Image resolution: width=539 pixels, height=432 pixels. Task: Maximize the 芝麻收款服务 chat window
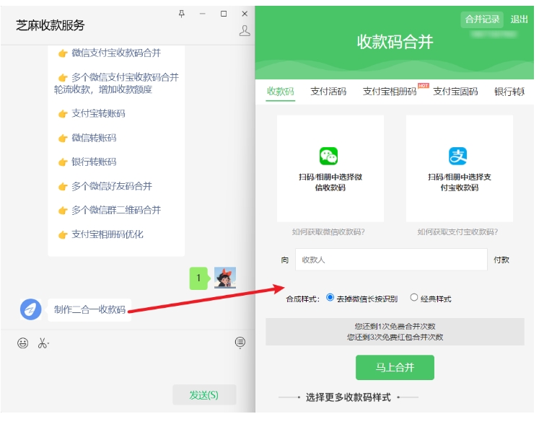click(224, 14)
